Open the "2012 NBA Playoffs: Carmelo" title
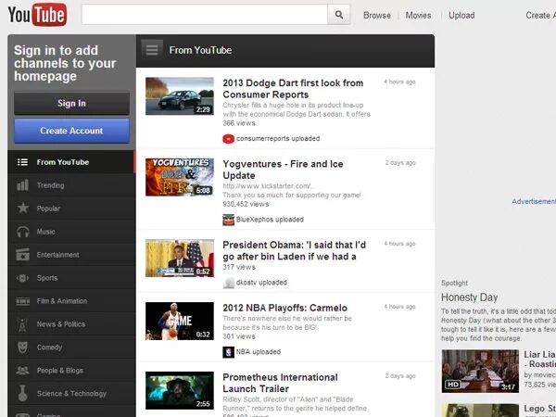 pos(285,308)
